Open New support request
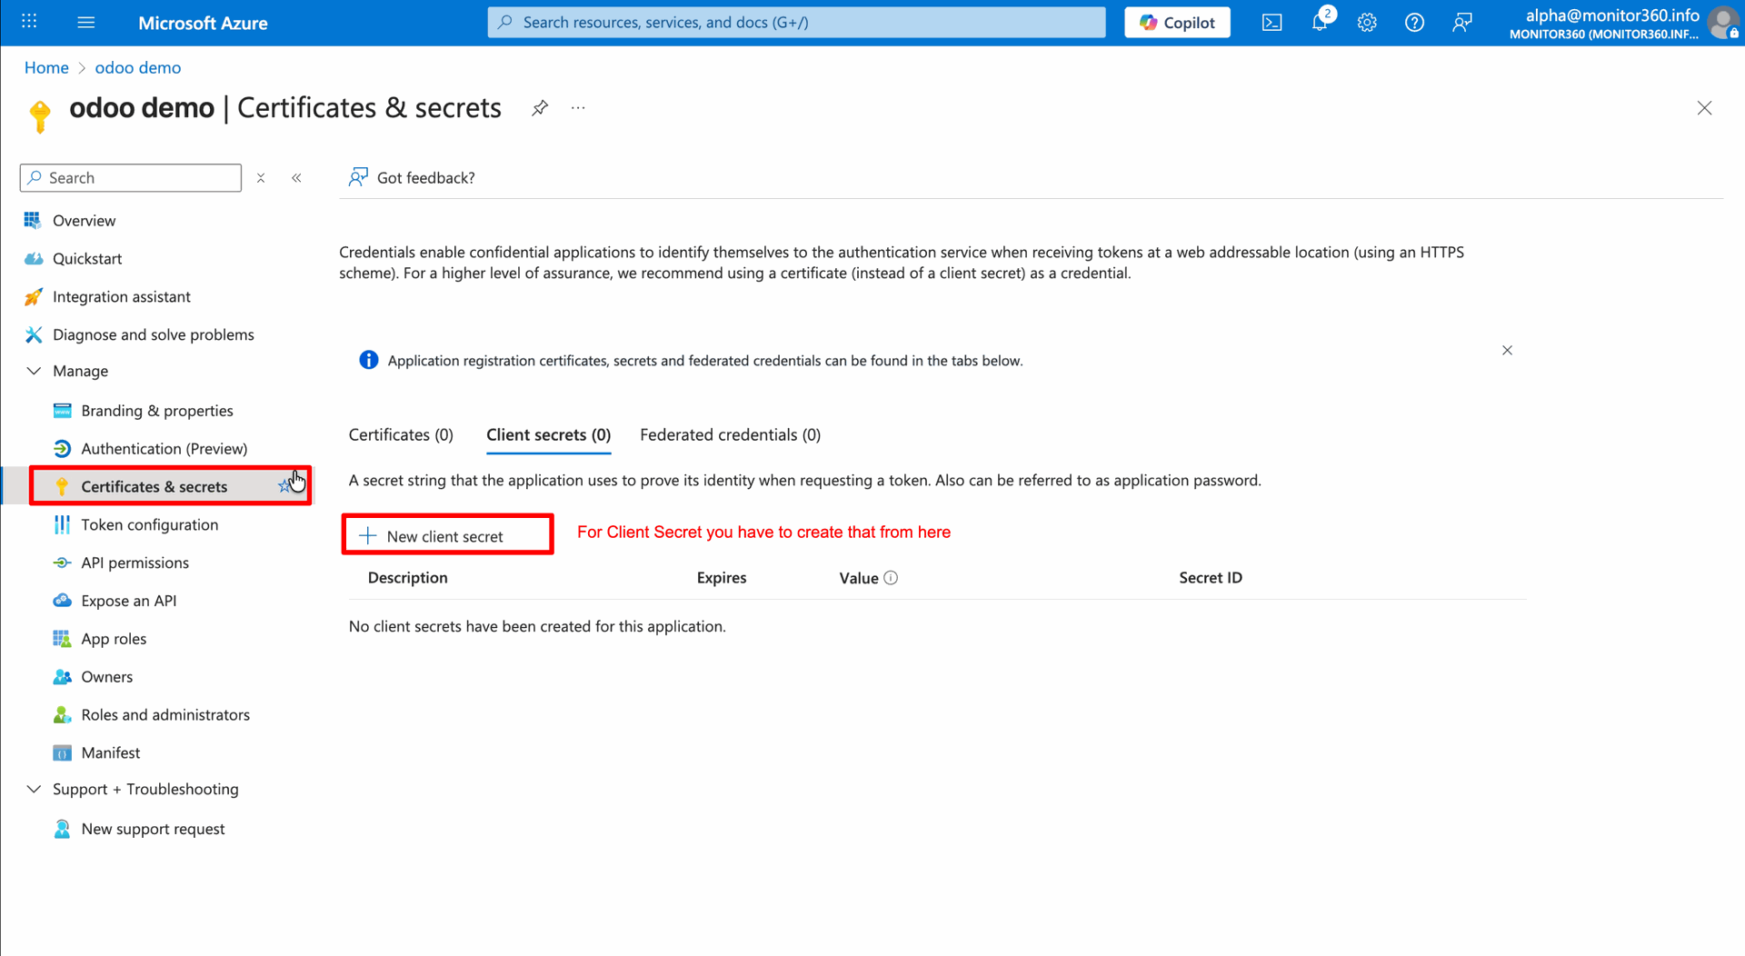The width and height of the screenshot is (1745, 956). click(x=153, y=829)
